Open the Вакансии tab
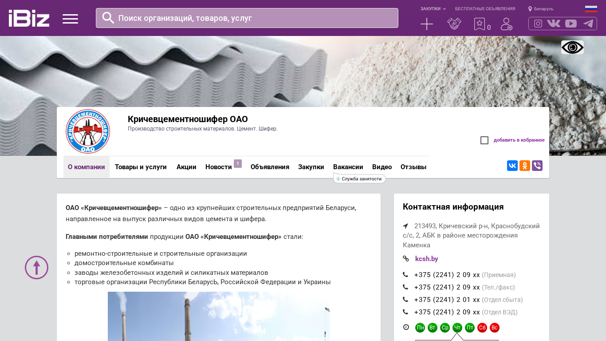The height and width of the screenshot is (341, 606). point(348,167)
